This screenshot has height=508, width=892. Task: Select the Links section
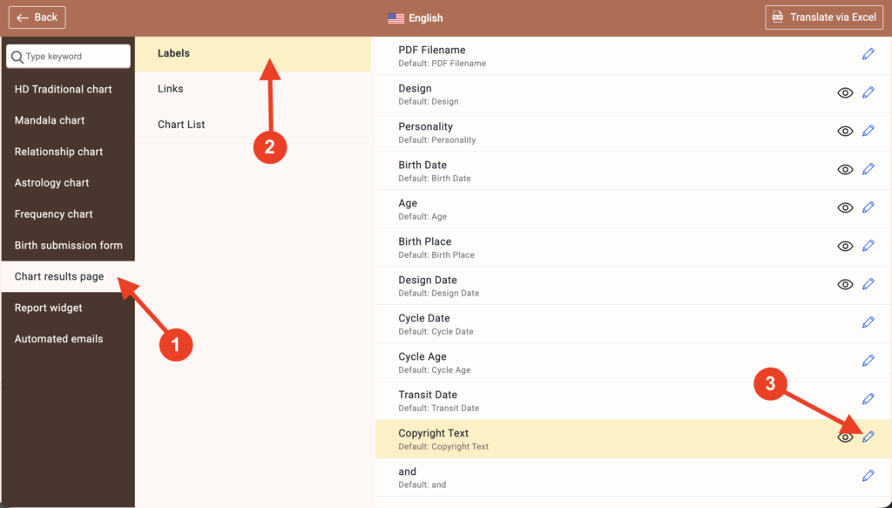pyautogui.click(x=171, y=89)
